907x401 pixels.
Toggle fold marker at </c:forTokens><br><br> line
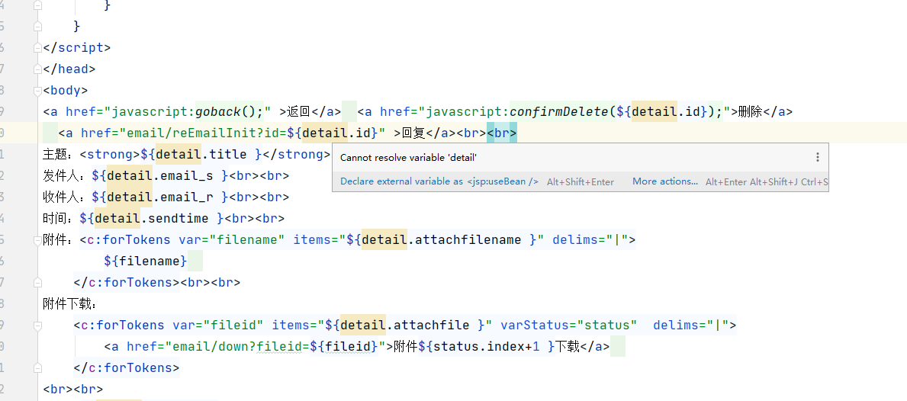tap(38, 283)
